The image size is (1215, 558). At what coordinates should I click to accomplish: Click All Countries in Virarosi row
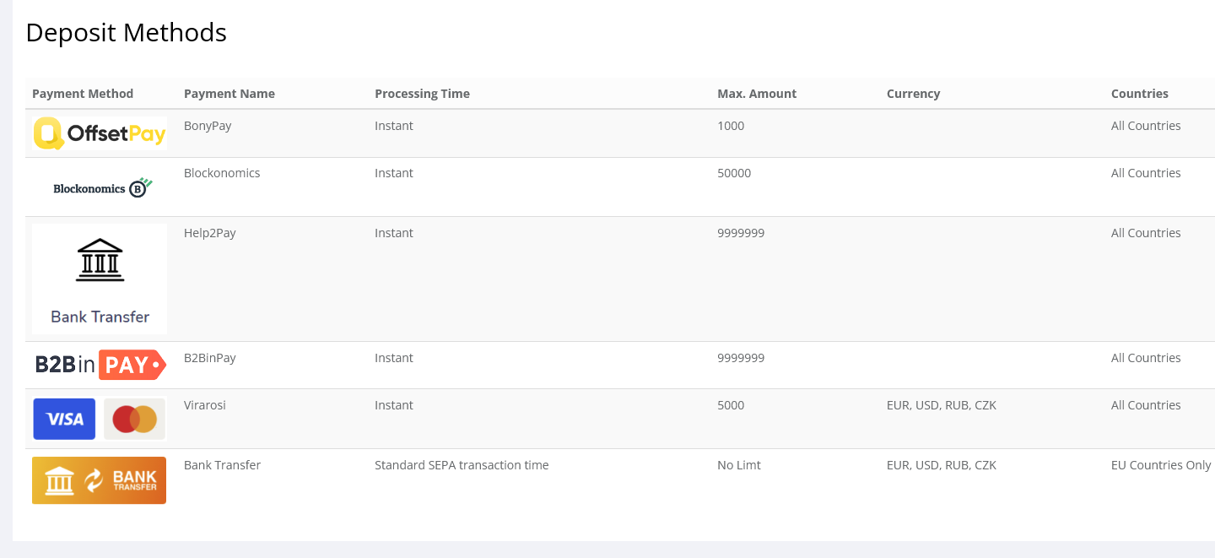point(1146,405)
